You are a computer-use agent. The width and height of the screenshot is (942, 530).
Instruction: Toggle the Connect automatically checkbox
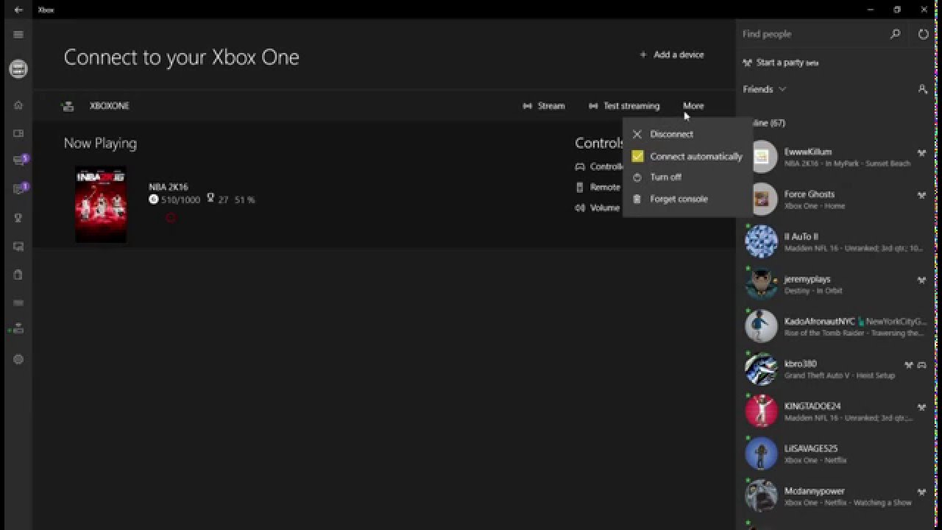coord(637,156)
